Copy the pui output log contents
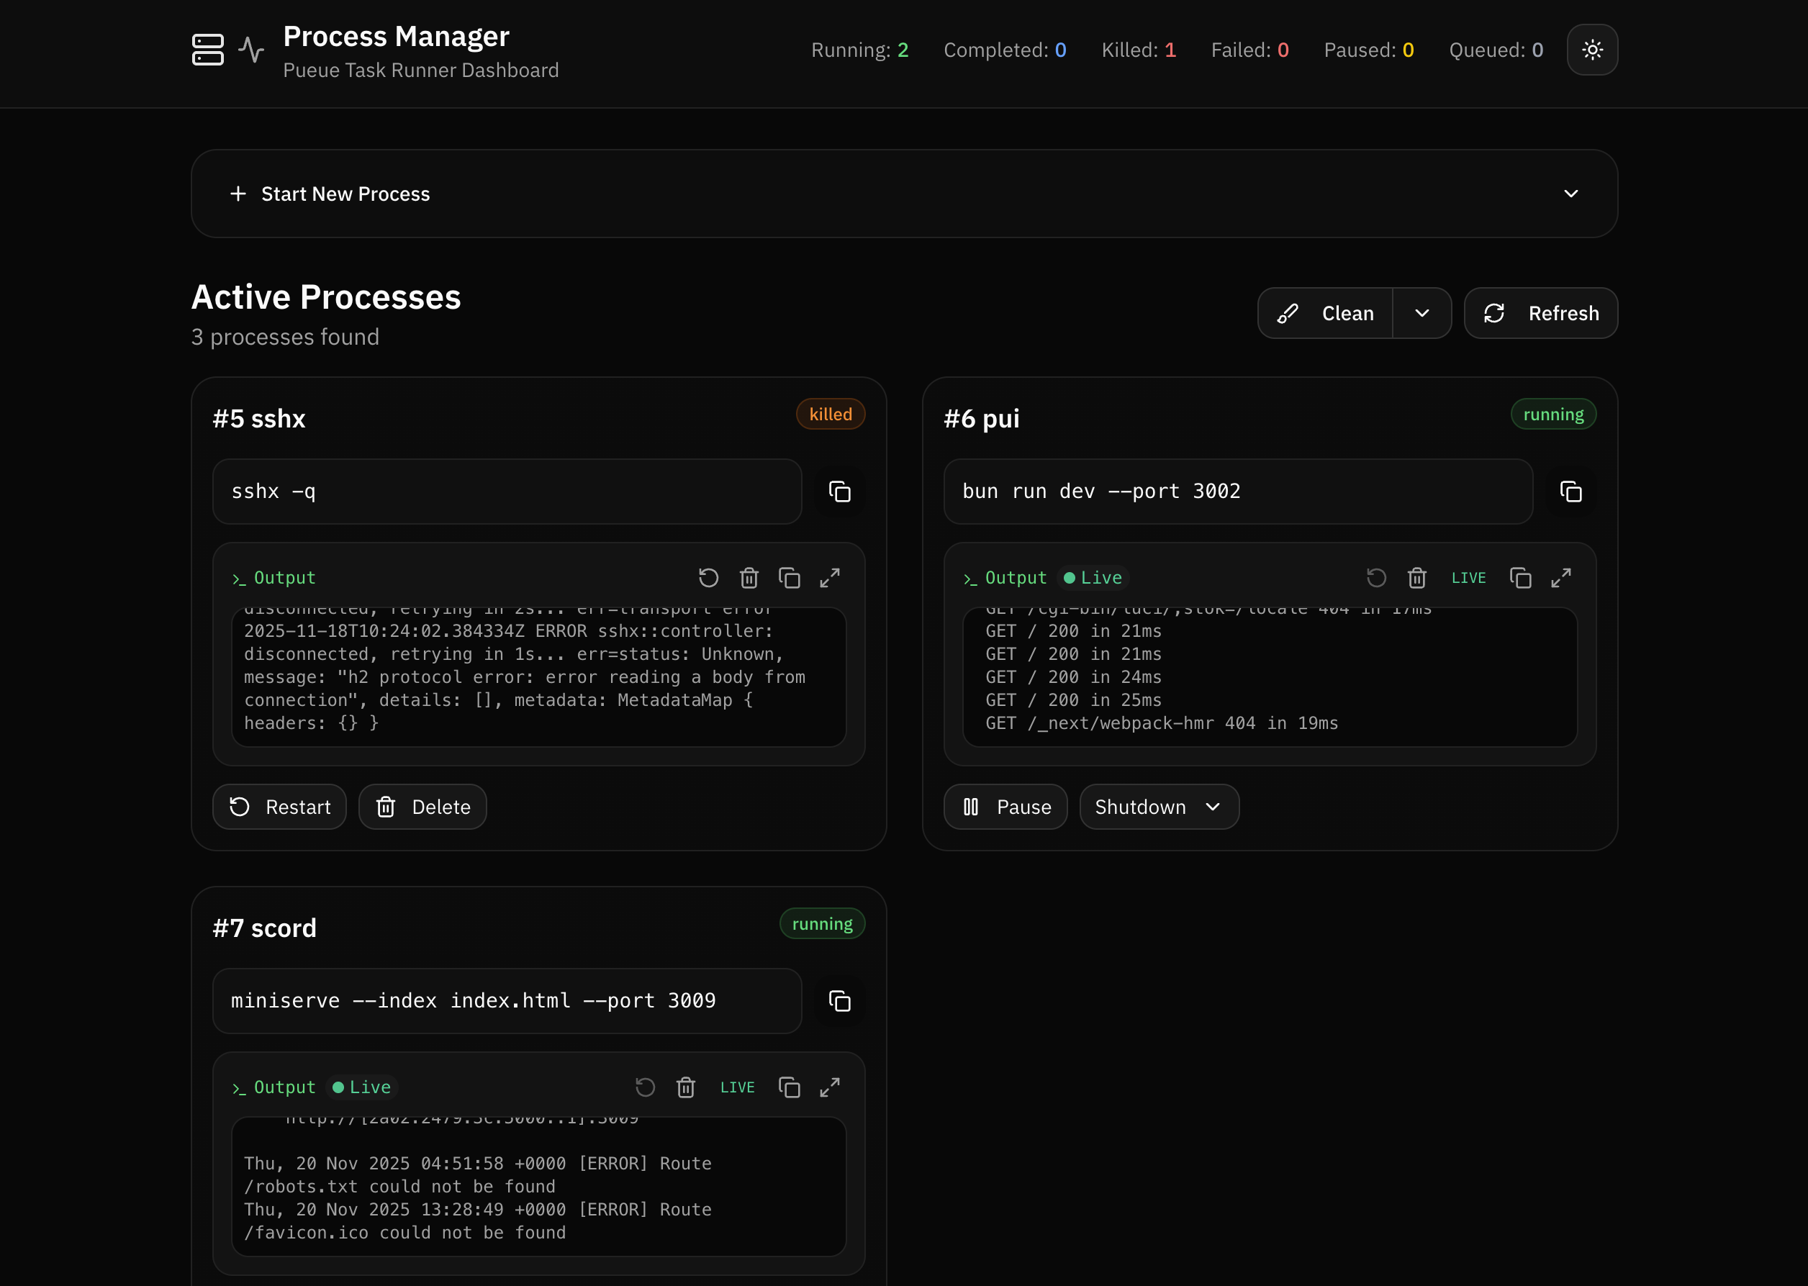This screenshot has width=1808, height=1286. (1519, 578)
